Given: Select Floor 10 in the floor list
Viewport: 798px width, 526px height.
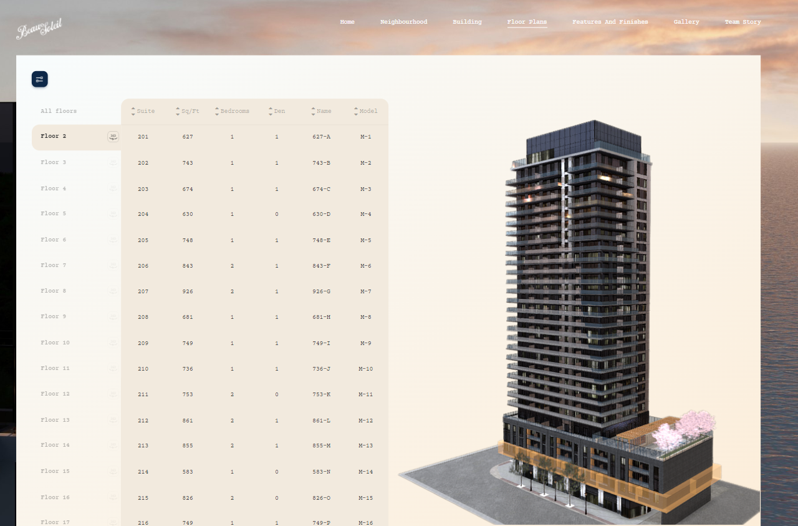Looking at the screenshot, I should 55,343.
